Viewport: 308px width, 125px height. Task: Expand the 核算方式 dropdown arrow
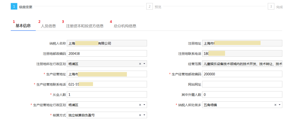coord(144,115)
